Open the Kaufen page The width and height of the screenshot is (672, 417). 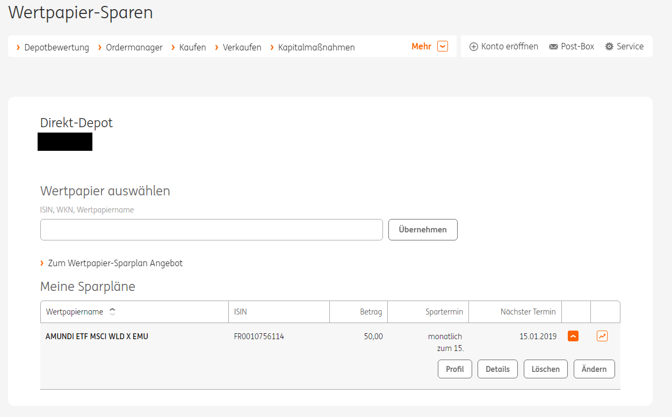193,47
